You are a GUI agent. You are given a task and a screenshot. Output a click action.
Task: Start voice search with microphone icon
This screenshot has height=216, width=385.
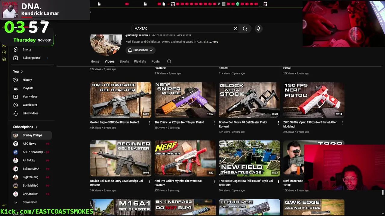coord(258,28)
